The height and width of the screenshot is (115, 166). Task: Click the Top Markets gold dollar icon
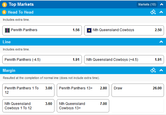point(4,5)
